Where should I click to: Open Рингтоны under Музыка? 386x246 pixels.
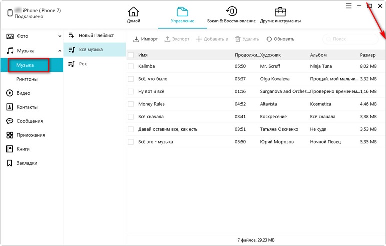click(27, 79)
